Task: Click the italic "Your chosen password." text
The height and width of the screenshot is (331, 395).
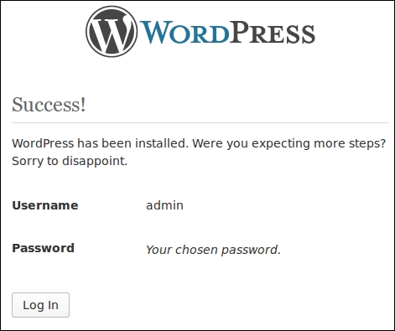Action: click(213, 250)
